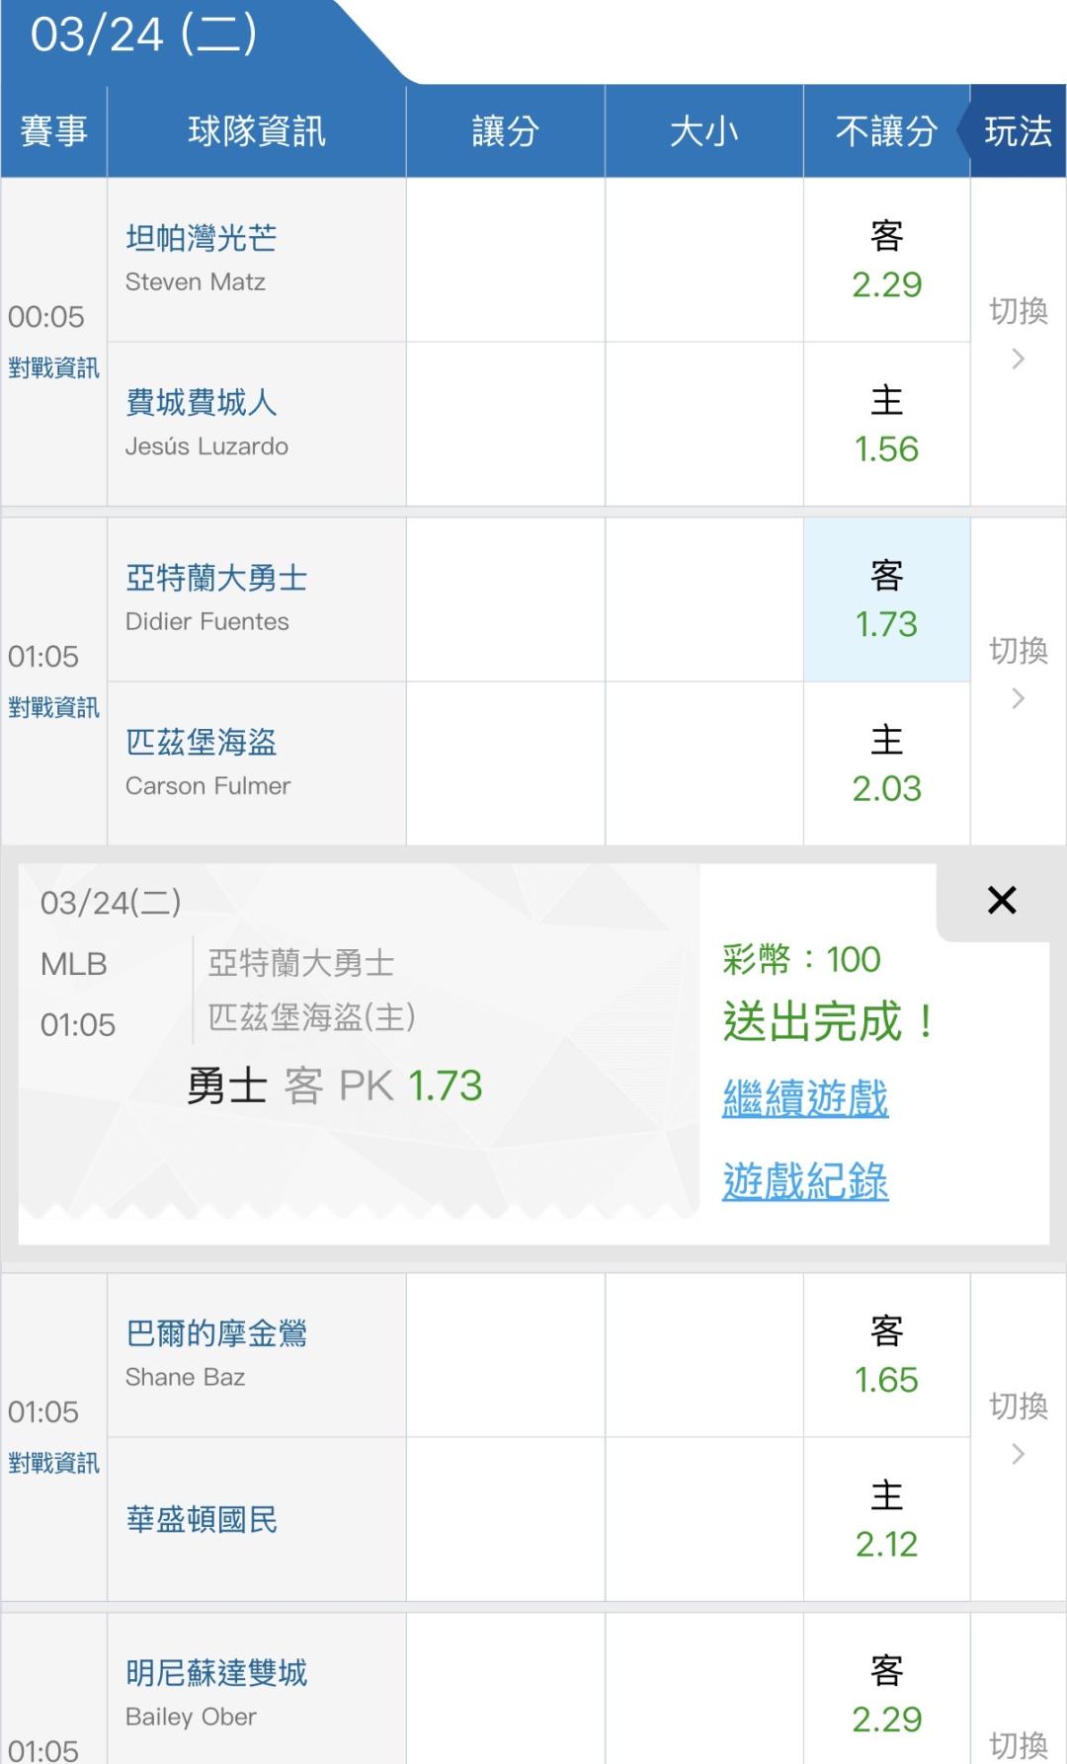
Task: Select the 玩法 tab
Action: tap(1018, 131)
